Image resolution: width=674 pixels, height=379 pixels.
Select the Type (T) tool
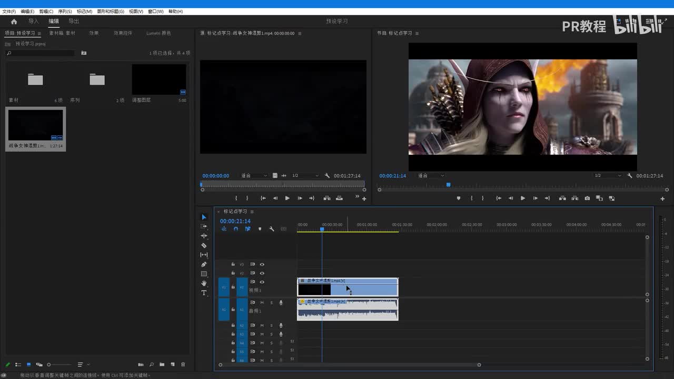coord(204,293)
